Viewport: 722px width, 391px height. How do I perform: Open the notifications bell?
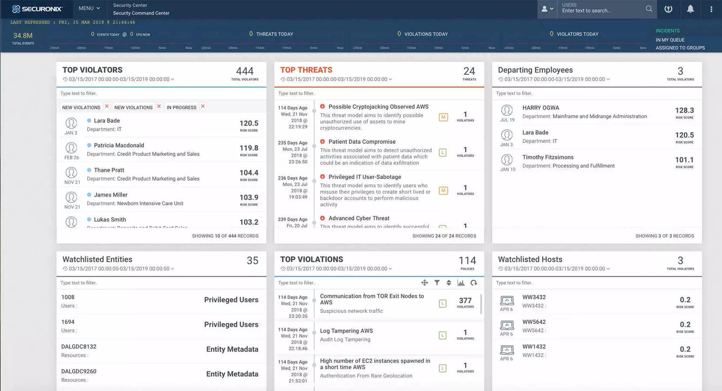[x=690, y=9]
